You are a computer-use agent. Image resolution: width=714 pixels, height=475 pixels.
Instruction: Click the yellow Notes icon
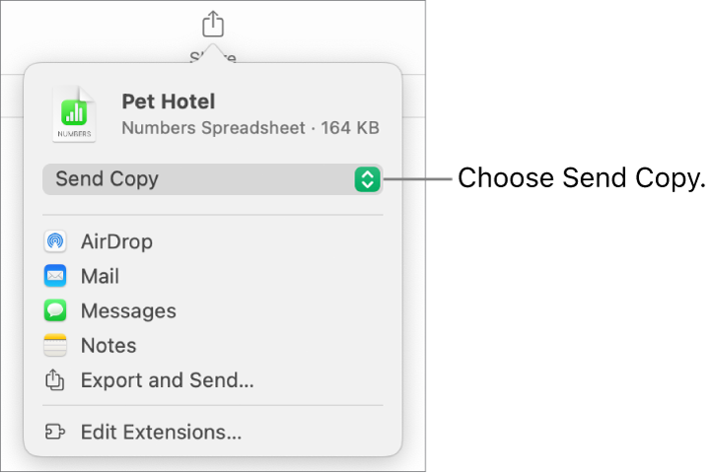55,346
